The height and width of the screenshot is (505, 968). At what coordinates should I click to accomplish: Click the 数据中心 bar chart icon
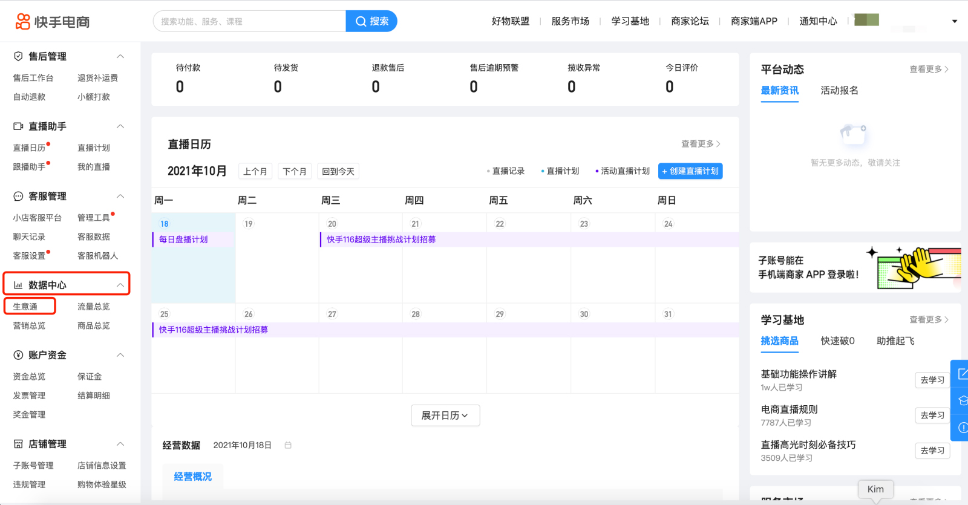[18, 285]
